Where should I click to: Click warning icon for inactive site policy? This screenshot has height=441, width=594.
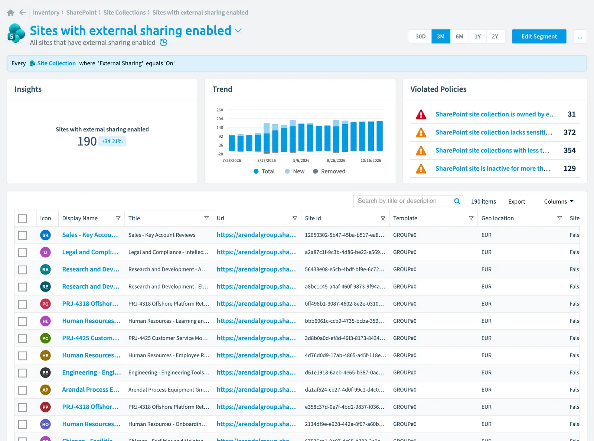tap(421, 168)
